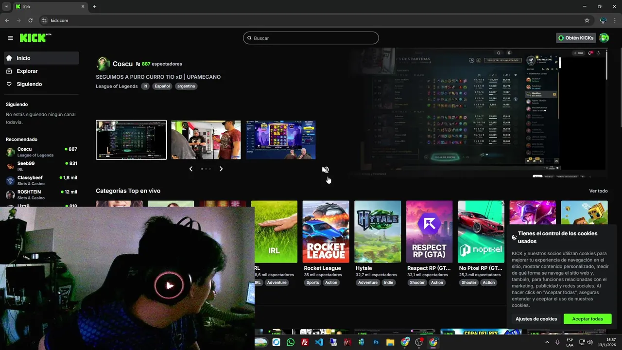
Task: Select Sports tag under Rocket League
Action: (312, 282)
